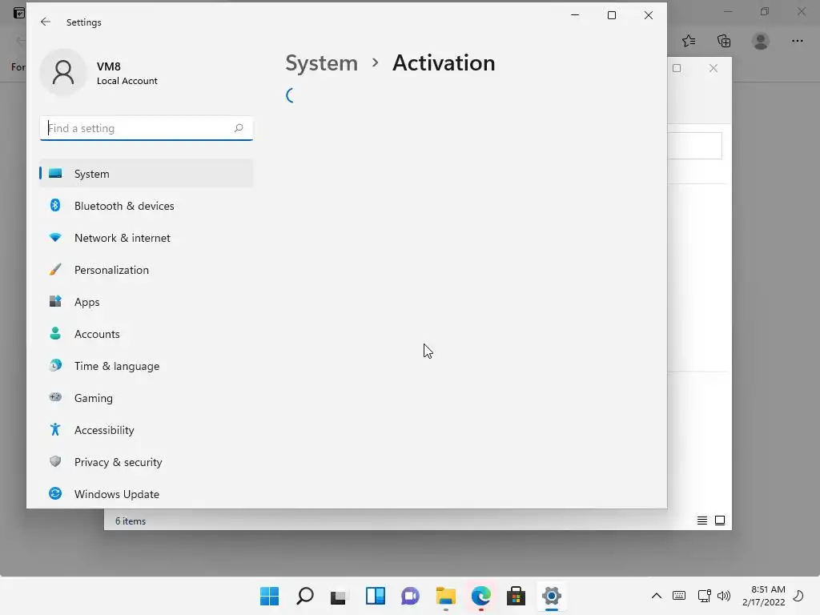Select System in the sidebar
Screen dimensions: 820x615
coord(146,174)
